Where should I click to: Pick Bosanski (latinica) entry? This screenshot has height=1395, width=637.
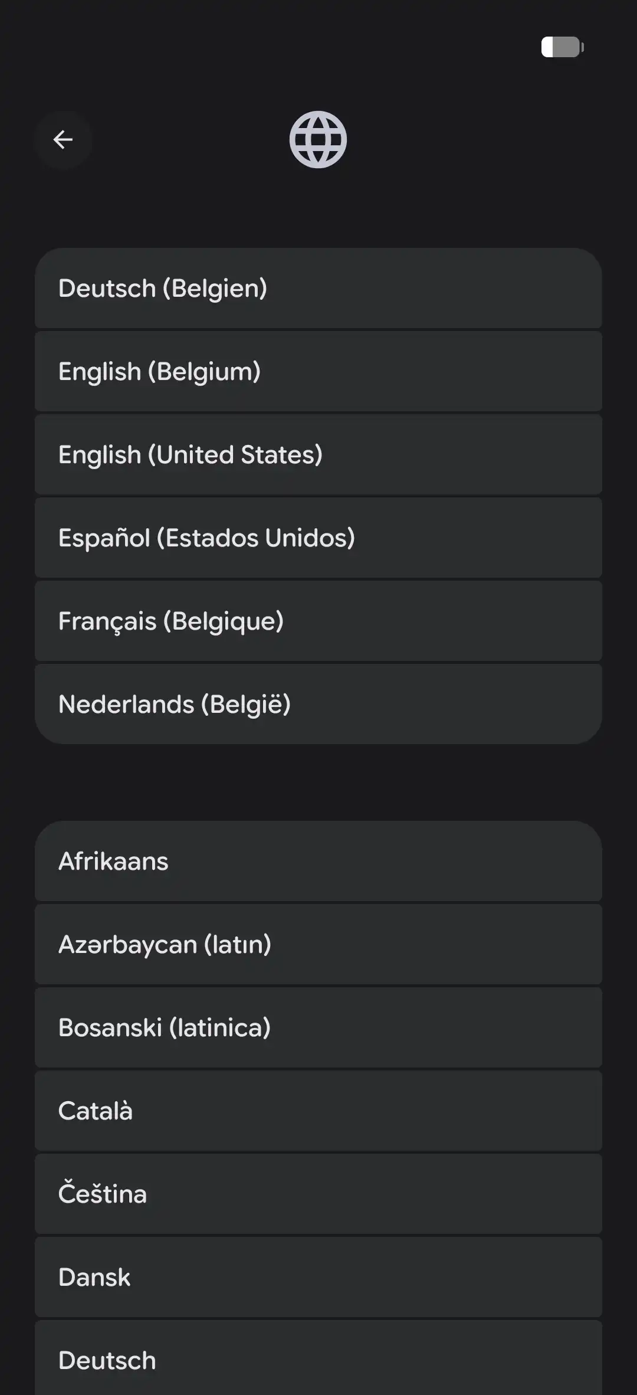(318, 1028)
